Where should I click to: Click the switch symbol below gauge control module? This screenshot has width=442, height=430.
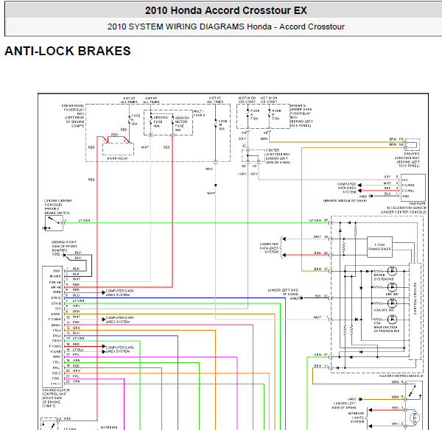413,391
